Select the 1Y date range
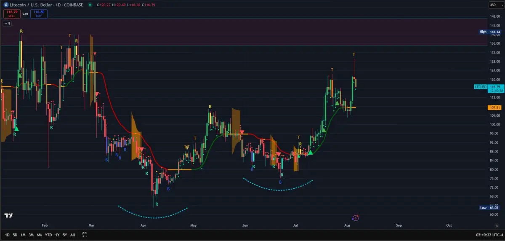This screenshot has width=505, height=241. pos(57,235)
